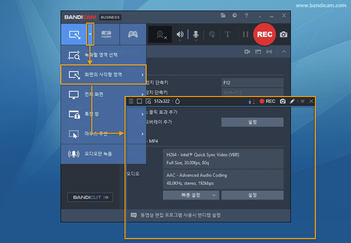Viewport: 351px width, 243px height.
Task: Toggle the microphone icon
Action: (x=196, y=34)
